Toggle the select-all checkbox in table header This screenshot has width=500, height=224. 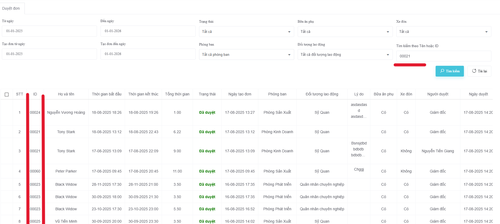[7, 94]
